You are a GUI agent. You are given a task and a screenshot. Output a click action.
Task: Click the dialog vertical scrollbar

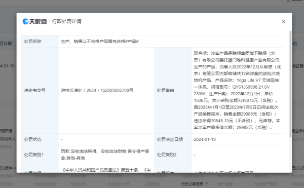tap(290, 84)
